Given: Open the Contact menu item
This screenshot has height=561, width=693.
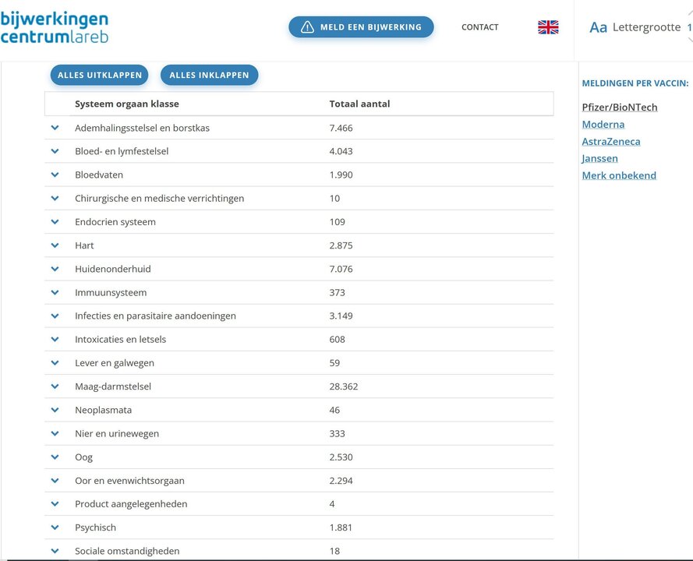Looking at the screenshot, I should pos(479,27).
